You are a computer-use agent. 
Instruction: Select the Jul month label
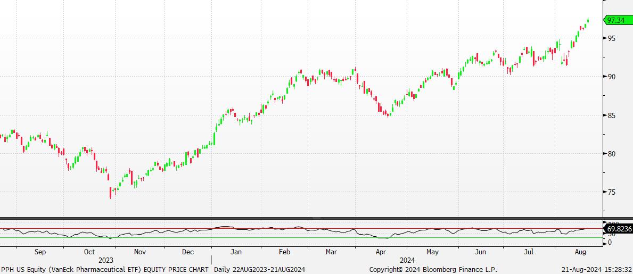pos(529,252)
